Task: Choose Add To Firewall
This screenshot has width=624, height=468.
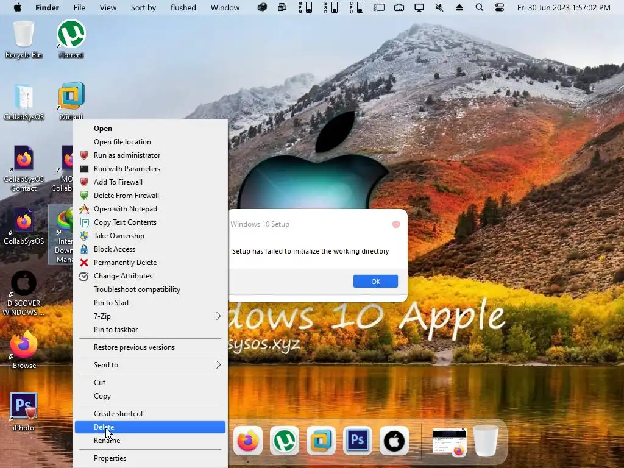Action: click(x=150, y=182)
